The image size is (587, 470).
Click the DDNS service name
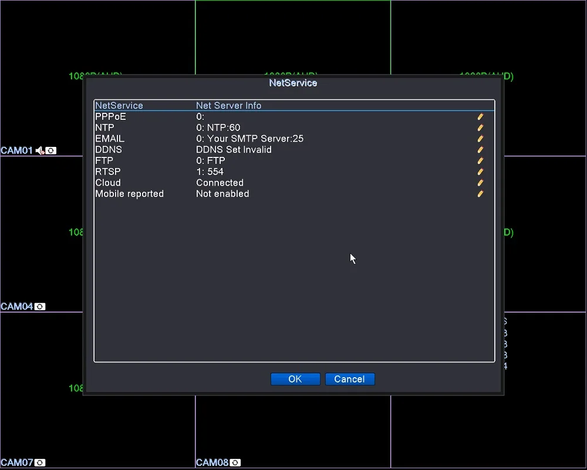[x=109, y=150]
